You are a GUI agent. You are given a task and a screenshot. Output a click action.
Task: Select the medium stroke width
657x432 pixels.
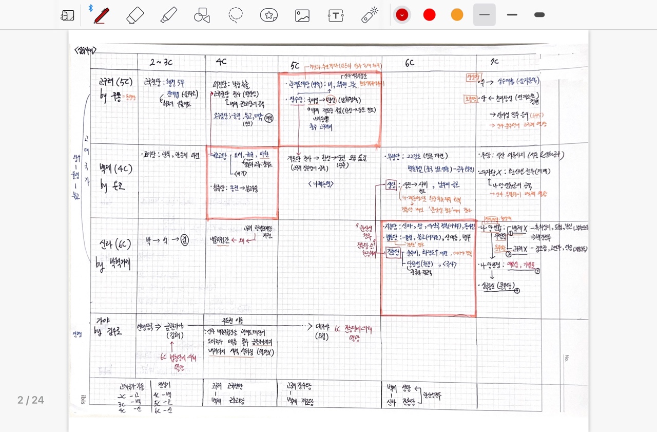click(x=512, y=15)
